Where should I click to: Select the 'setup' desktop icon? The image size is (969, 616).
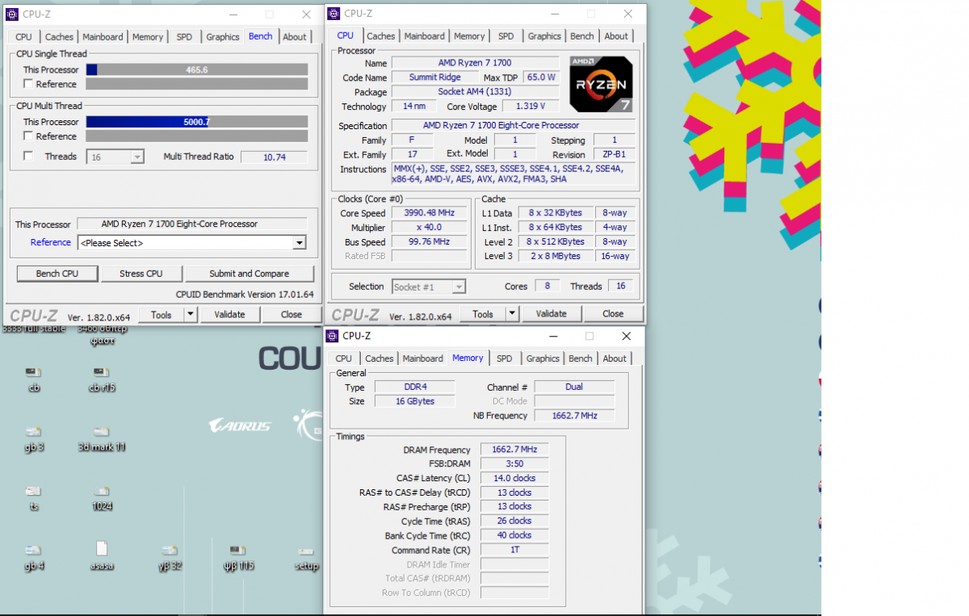(306, 557)
